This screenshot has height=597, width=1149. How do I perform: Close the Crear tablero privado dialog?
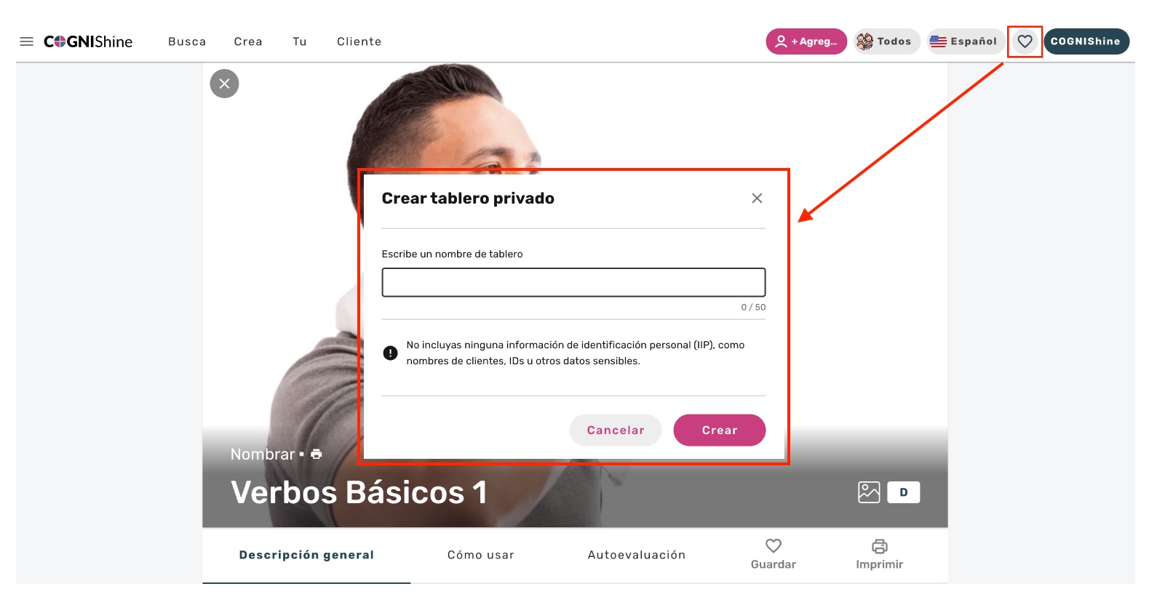757,199
